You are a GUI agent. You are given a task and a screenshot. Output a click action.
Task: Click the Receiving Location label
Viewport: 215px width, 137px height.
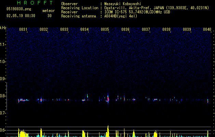[80, 8]
